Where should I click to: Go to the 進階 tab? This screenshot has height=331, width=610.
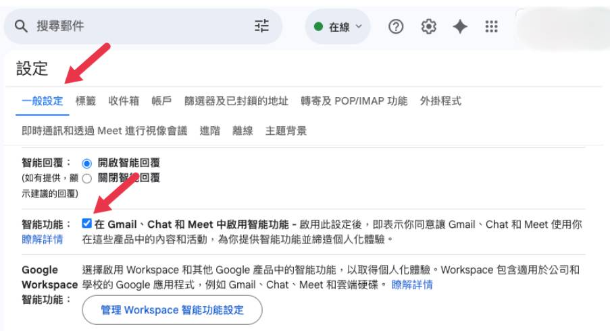(x=210, y=131)
